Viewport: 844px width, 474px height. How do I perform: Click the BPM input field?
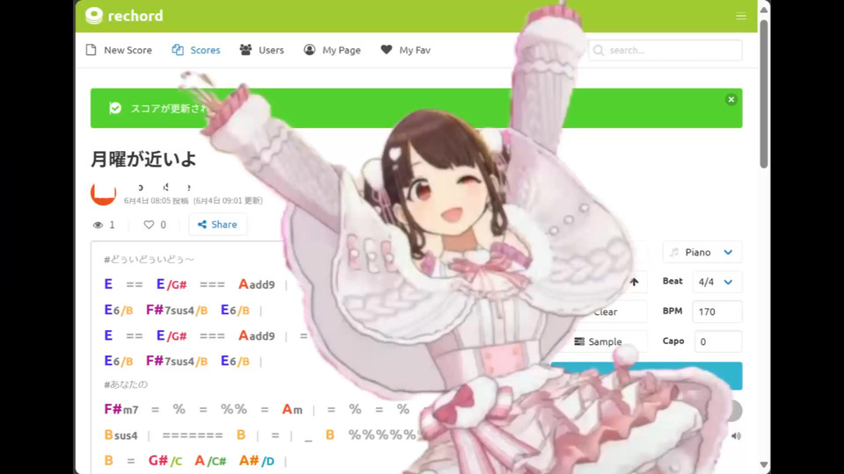[x=717, y=312]
